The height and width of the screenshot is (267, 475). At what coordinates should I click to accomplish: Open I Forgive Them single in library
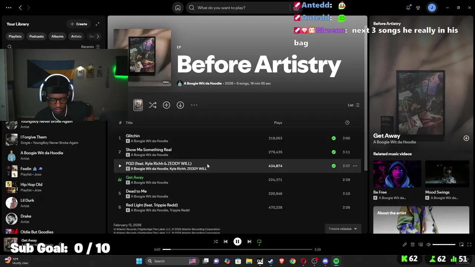pos(54,140)
